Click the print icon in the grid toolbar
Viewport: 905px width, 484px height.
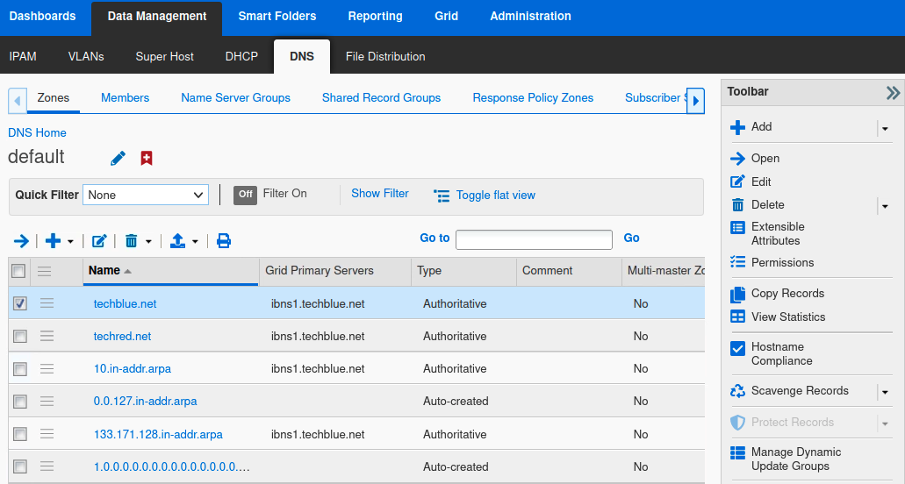224,240
